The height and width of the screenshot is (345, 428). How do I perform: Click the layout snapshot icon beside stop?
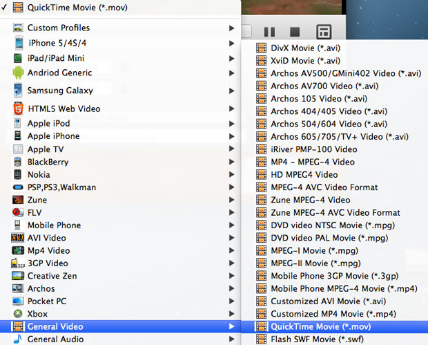tap(324, 32)
